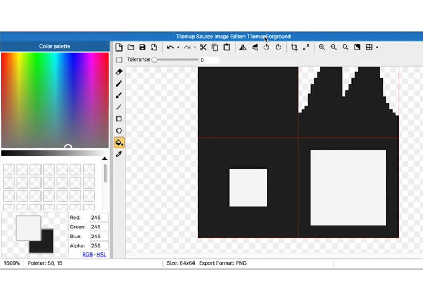Click the Save As icon
423x300 pixels.
(154, 48)
